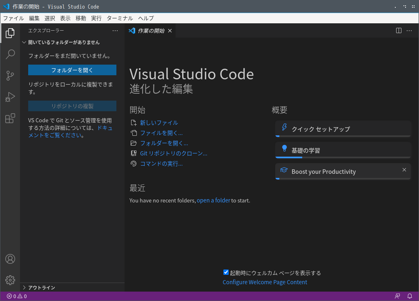
Task: Open the ヘルプ menu
Action: (146, 18)
